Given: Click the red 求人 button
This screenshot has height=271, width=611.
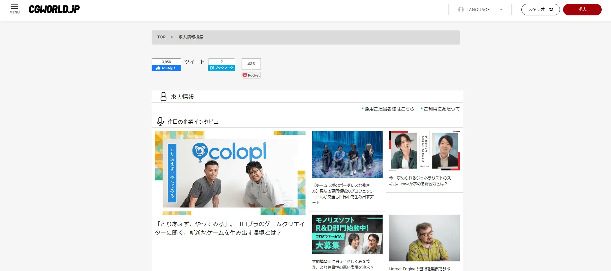Looking at the screenshot, I should coord(582,10).
